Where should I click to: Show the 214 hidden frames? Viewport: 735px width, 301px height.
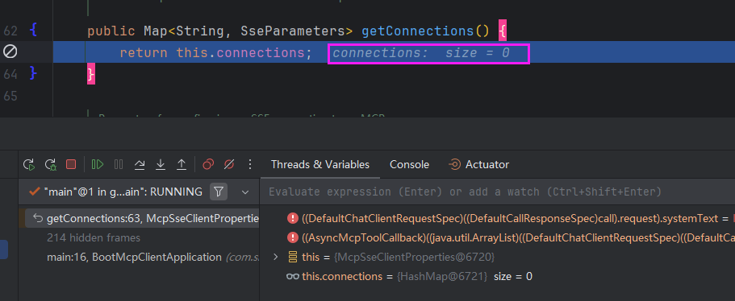coord(94,238)
